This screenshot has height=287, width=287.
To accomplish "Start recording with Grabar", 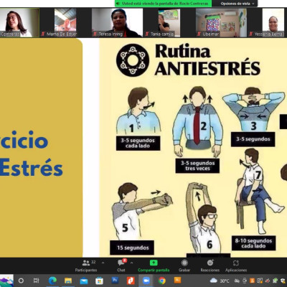I will click(x=184, y=265).
